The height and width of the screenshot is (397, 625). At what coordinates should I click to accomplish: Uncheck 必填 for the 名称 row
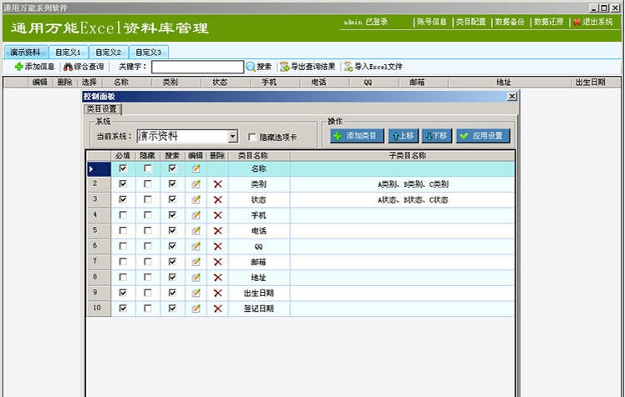(123, 168)
